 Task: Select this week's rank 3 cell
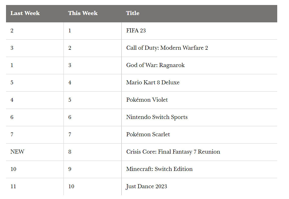click(x=70, y=65)
